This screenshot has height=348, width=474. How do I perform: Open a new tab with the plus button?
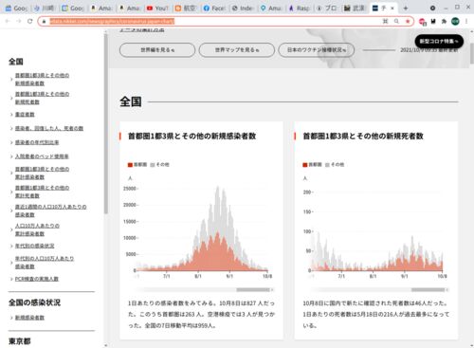tap(406, 9)
